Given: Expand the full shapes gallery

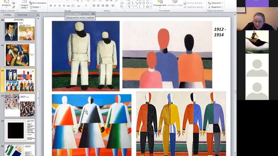Looking at the screenshot, I should [x=151, y=7].
